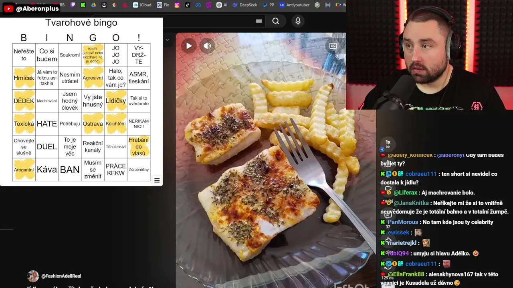Mark the 'Co si budem' bingo cell
The image size is (513, 288).
coord(47,55)
